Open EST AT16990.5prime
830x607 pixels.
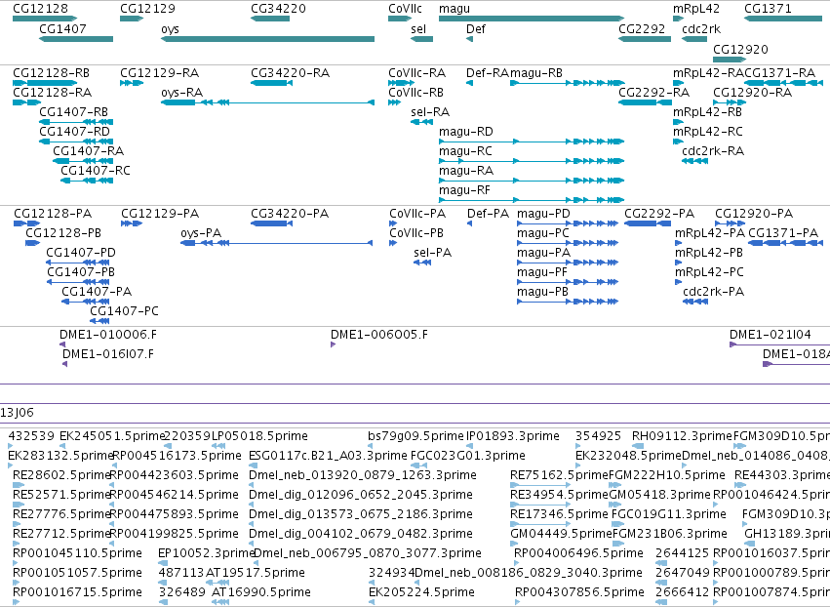click(x=261, y=592)
